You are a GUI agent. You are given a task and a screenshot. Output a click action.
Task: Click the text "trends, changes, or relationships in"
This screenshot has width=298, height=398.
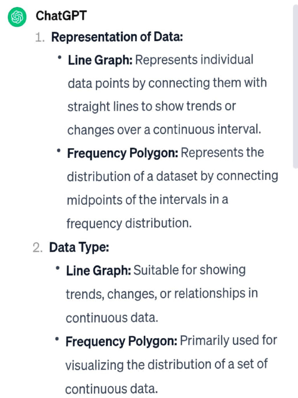tap(161, 294)
